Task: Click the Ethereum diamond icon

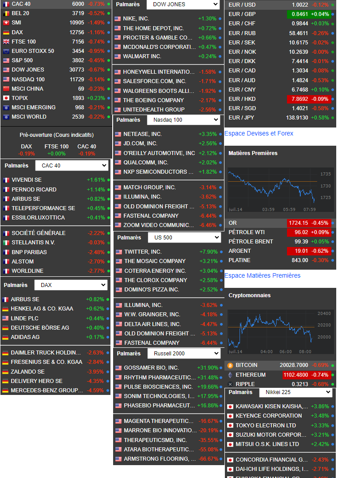Action: [x=231, y=374]
